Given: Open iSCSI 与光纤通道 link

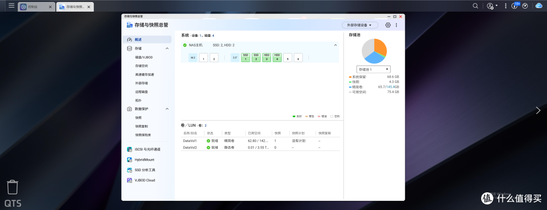Looking at the screenshot, I should click(x=147, y=149).
